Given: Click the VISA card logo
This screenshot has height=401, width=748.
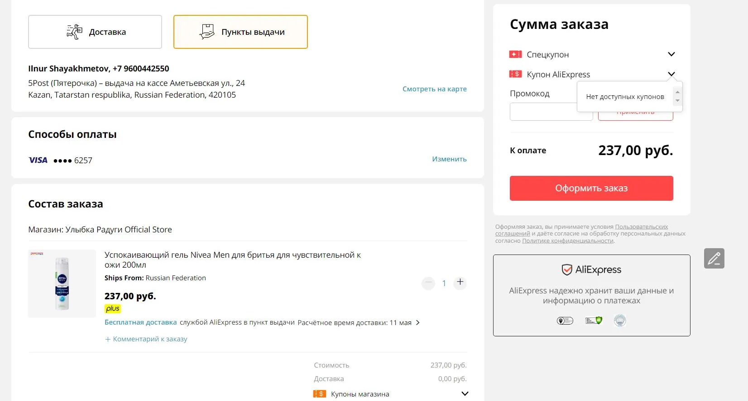Looking at the screenshot, I should pos(38,160).
